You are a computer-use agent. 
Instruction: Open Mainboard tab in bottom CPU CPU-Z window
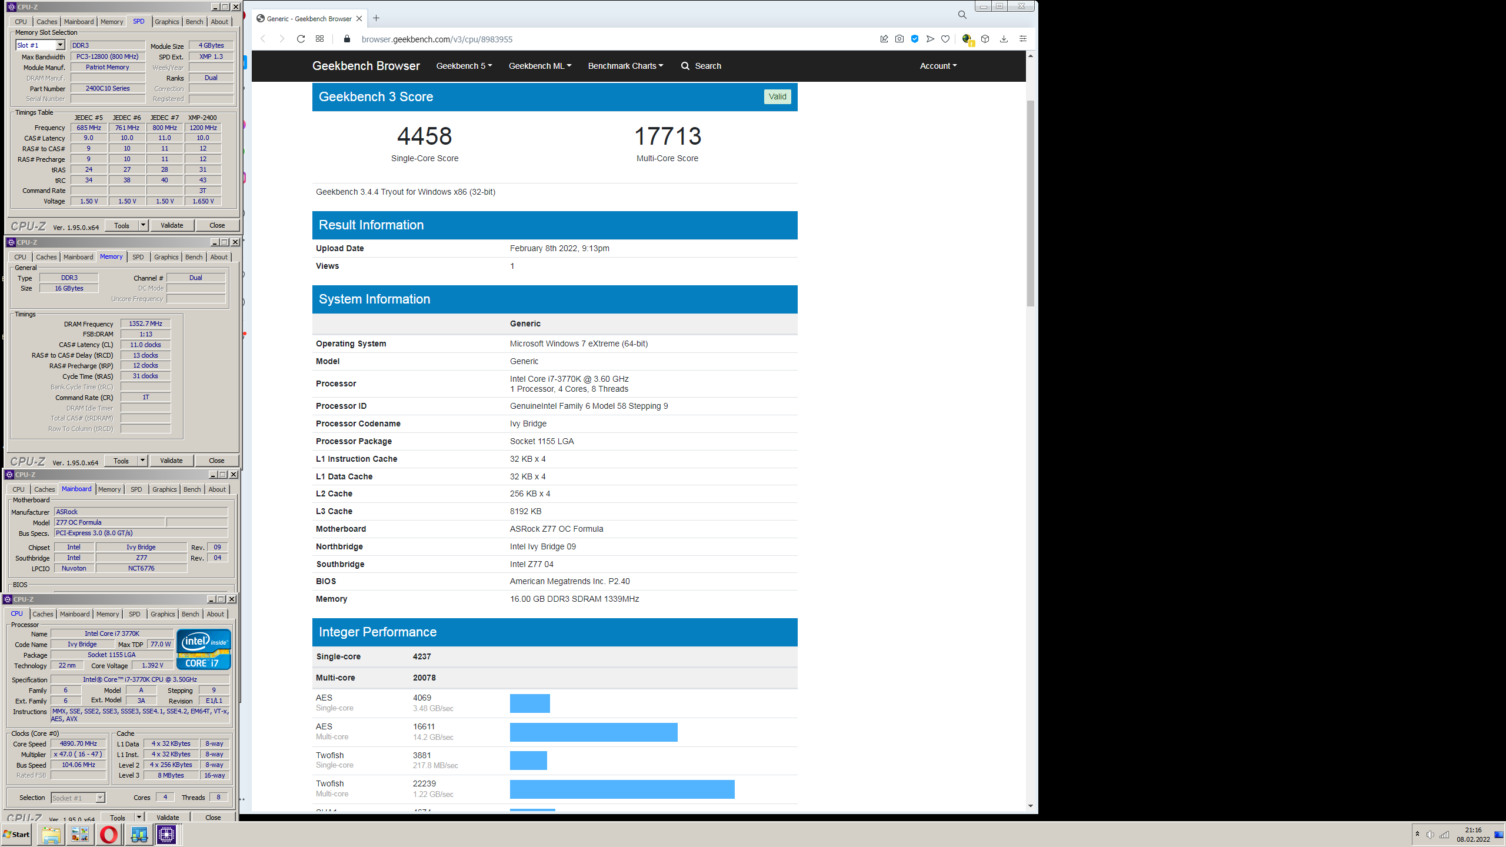pyautogui.click(x=75, y=614)
